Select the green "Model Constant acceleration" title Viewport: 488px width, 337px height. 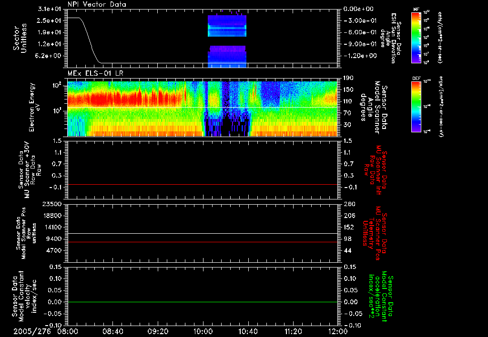click(x=381, y=296)
